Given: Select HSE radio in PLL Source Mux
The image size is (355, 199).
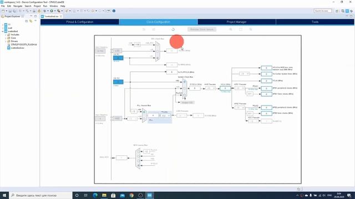Looking at the screenshot, I should [144, 119].
